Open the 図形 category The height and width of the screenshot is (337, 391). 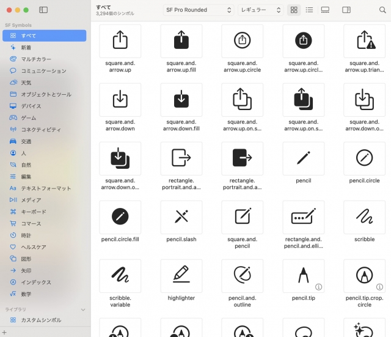45,259
